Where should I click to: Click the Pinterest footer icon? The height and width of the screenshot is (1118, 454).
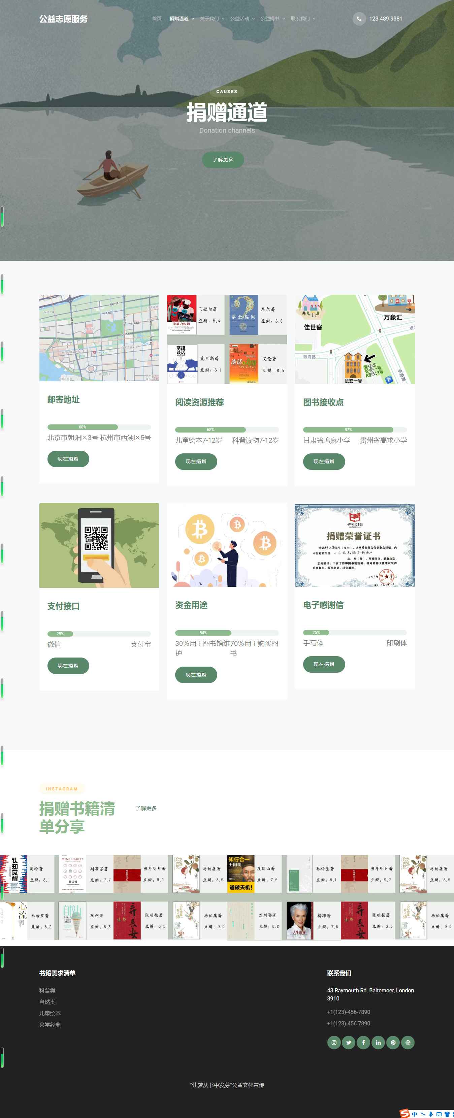point(393,1042)
